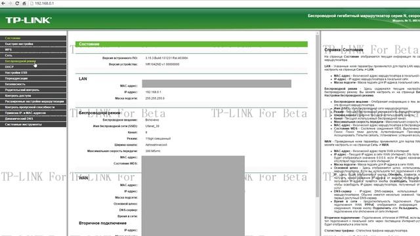This screenshot has height=236, width=420.
Task: Open the Контроль доступа menu item
Action: (x=33, y=96)
